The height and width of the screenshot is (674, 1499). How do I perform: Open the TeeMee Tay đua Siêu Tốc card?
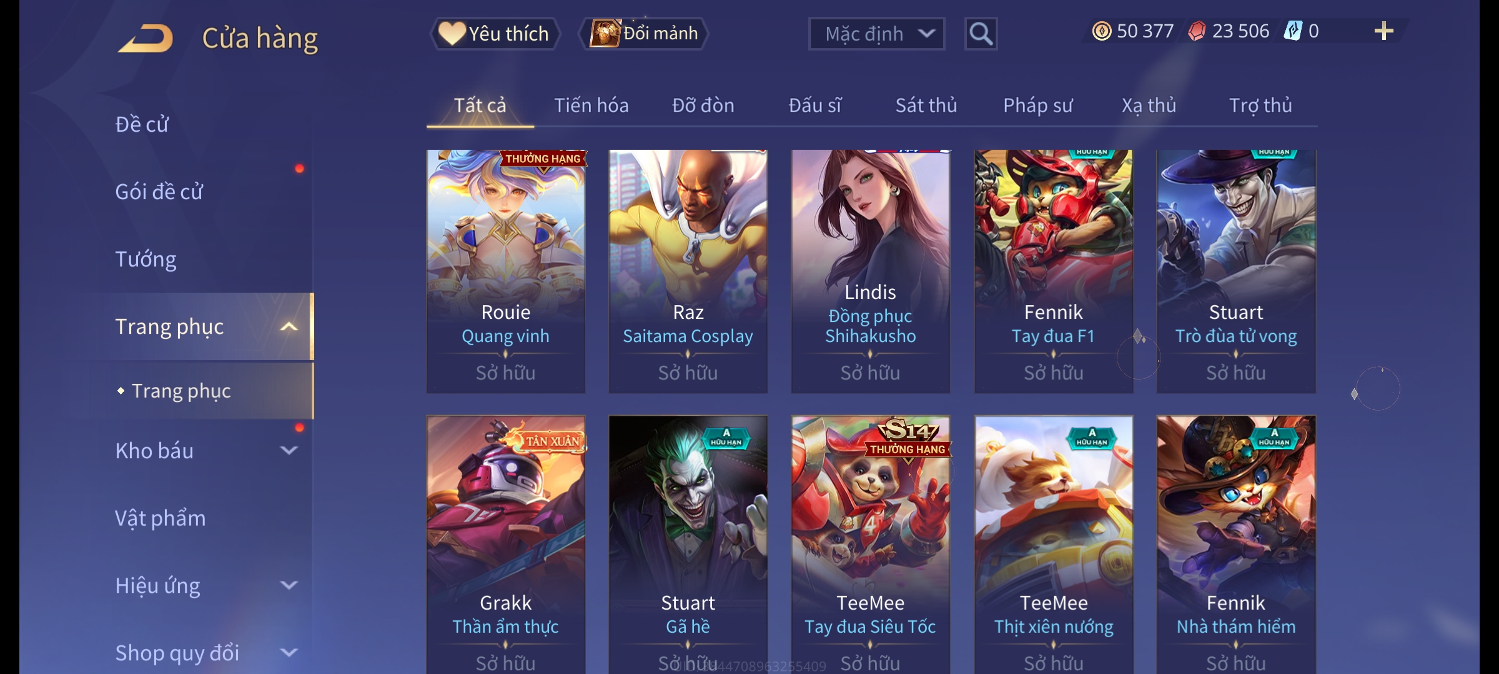(x=871, y=544)
